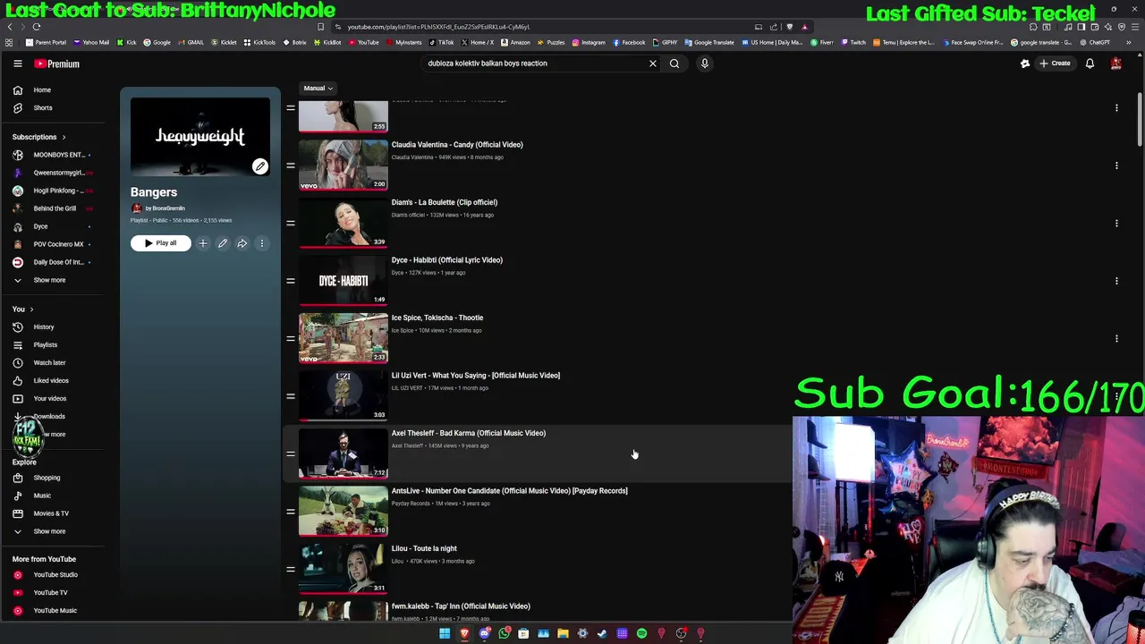The width and height of the screenshot is (1145, 644).
Task: Click the browser address bar URL
Action: tap(438, 27)
